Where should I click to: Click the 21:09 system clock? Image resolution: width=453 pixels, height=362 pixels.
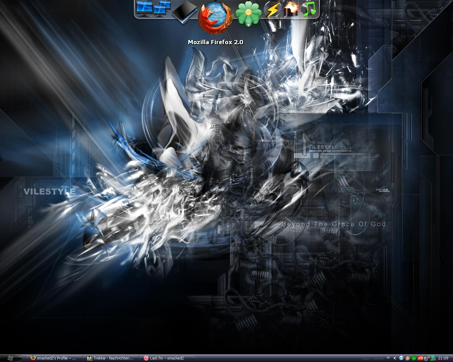pos(443,358)
